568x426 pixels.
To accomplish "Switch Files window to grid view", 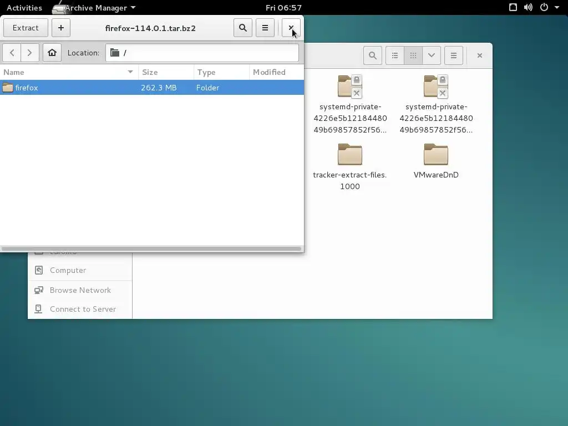I will (x=413, y=55).
